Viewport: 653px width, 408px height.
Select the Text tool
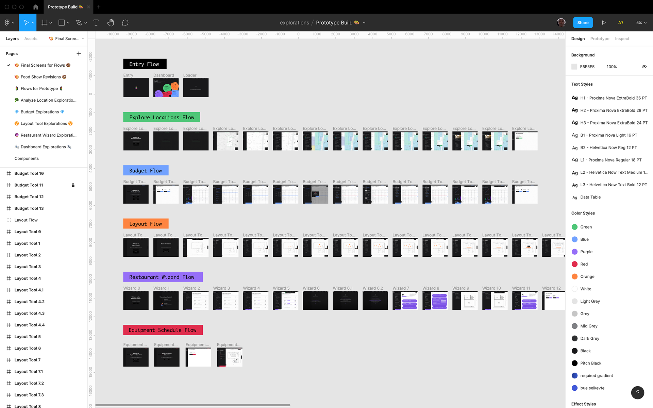[96, 23]
